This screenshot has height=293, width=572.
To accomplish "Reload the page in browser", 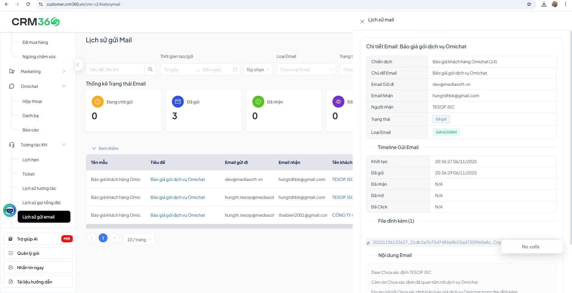I will tap(28, 4).
